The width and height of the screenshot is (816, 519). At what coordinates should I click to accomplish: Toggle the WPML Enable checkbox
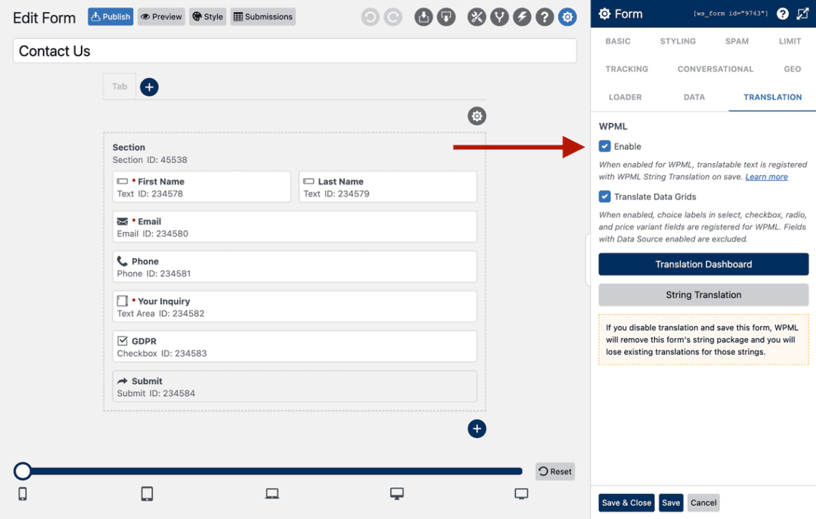pos(605,146)
